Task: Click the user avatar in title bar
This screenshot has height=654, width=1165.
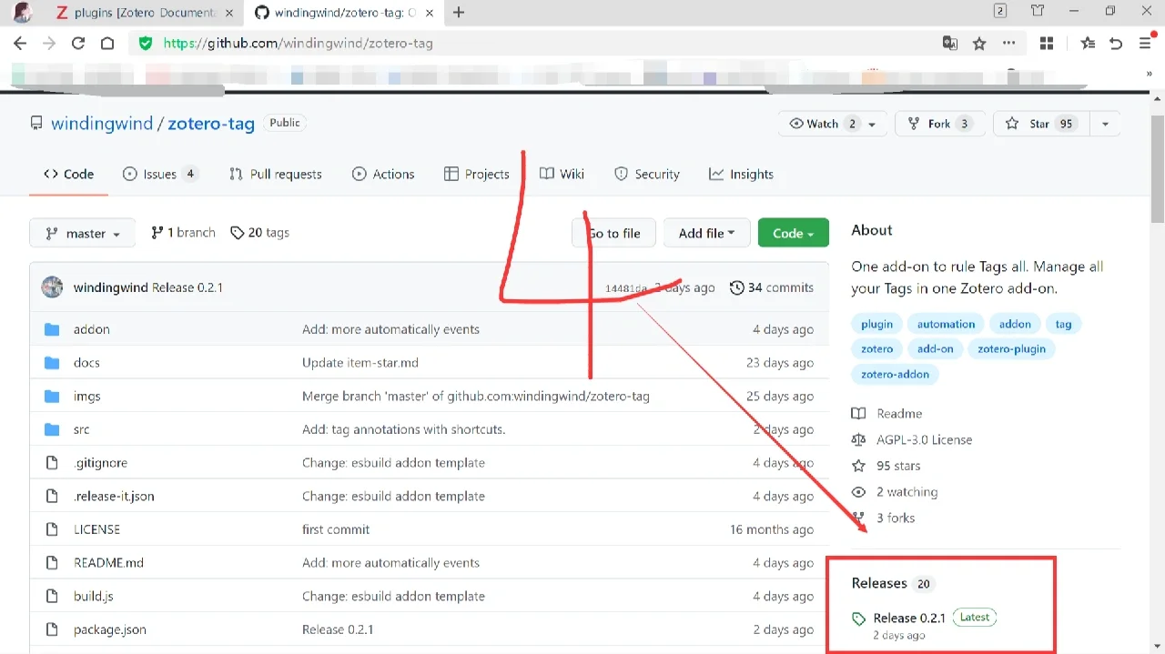Action: [x=24, y=12]
